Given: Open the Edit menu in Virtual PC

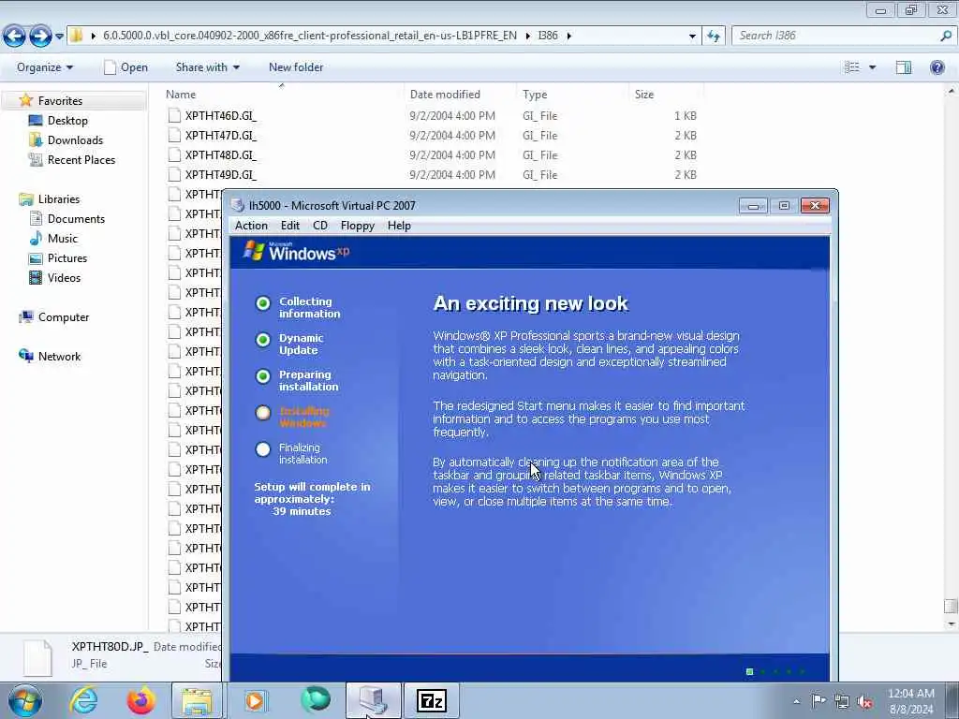Looking at the screenshot, I should [x=290, y=226].
